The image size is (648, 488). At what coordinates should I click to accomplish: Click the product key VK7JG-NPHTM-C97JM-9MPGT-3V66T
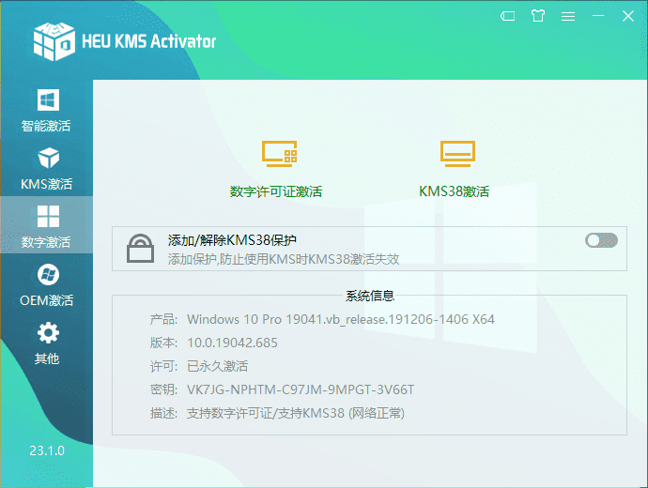[301, 389]
